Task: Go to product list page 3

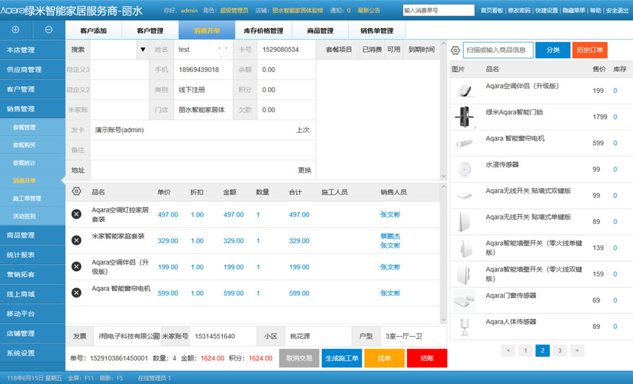Action: click(560, 350)
